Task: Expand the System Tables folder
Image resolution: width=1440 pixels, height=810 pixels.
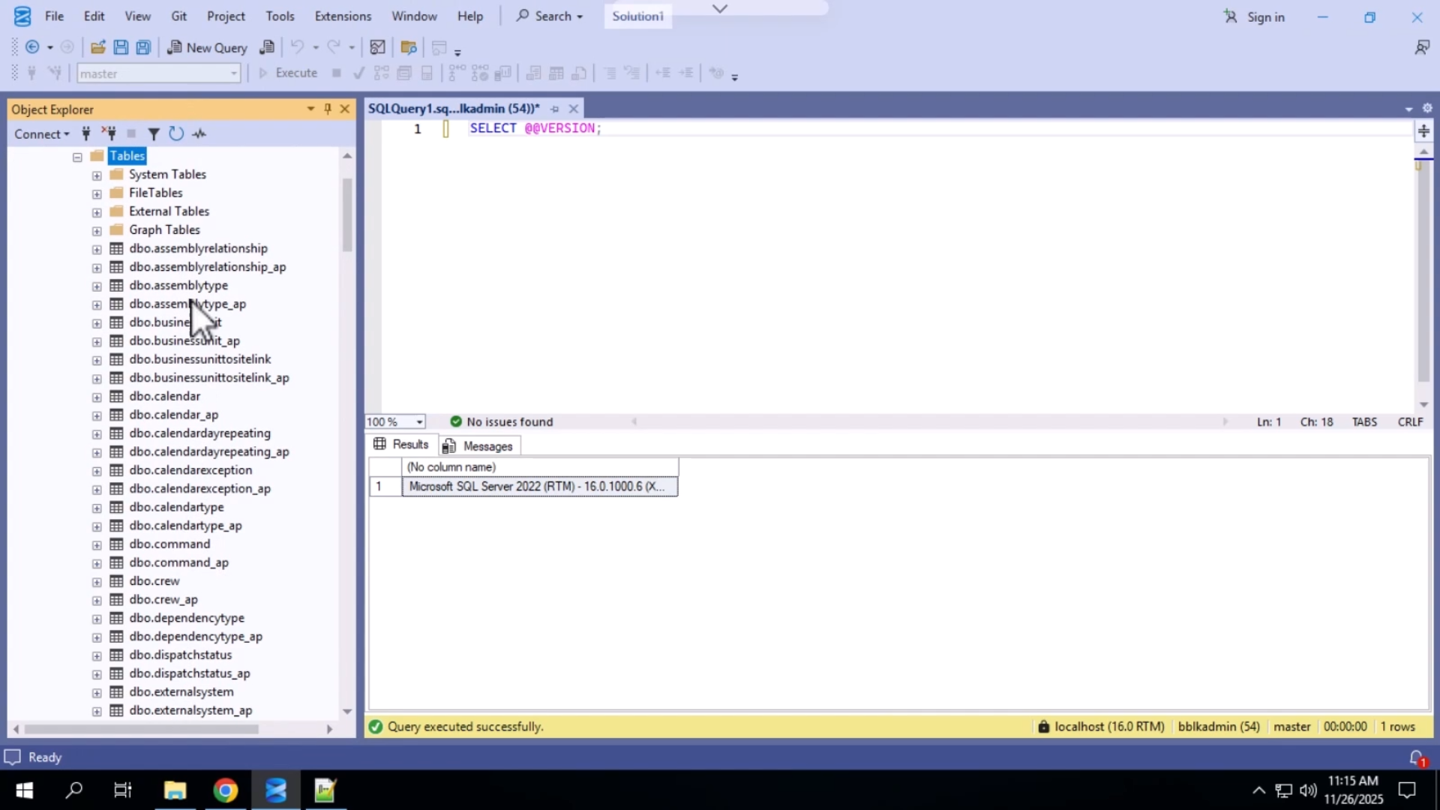Action: pos(97,175)
